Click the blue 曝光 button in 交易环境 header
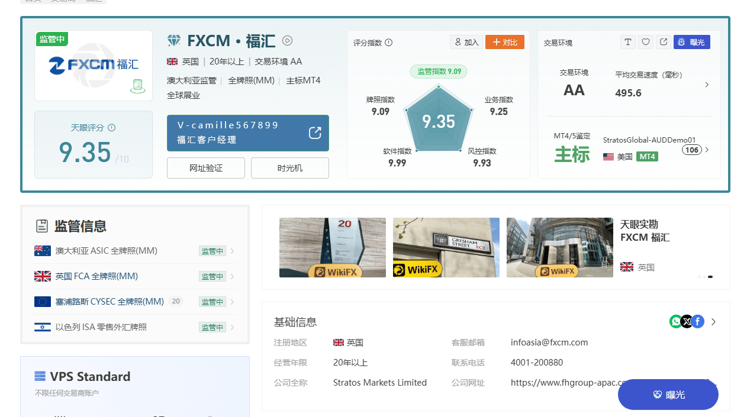Viewport: 747px width, 417px height. click(692, 42)
